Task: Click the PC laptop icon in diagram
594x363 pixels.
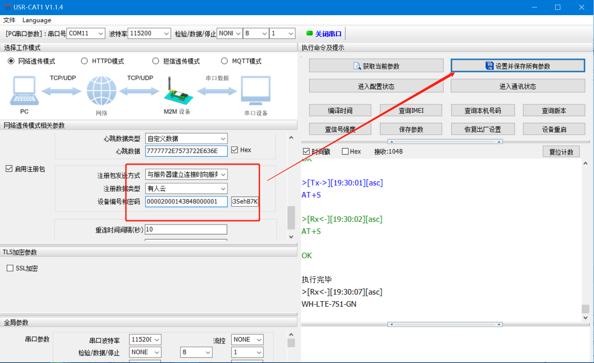Action: coord(24,90)
